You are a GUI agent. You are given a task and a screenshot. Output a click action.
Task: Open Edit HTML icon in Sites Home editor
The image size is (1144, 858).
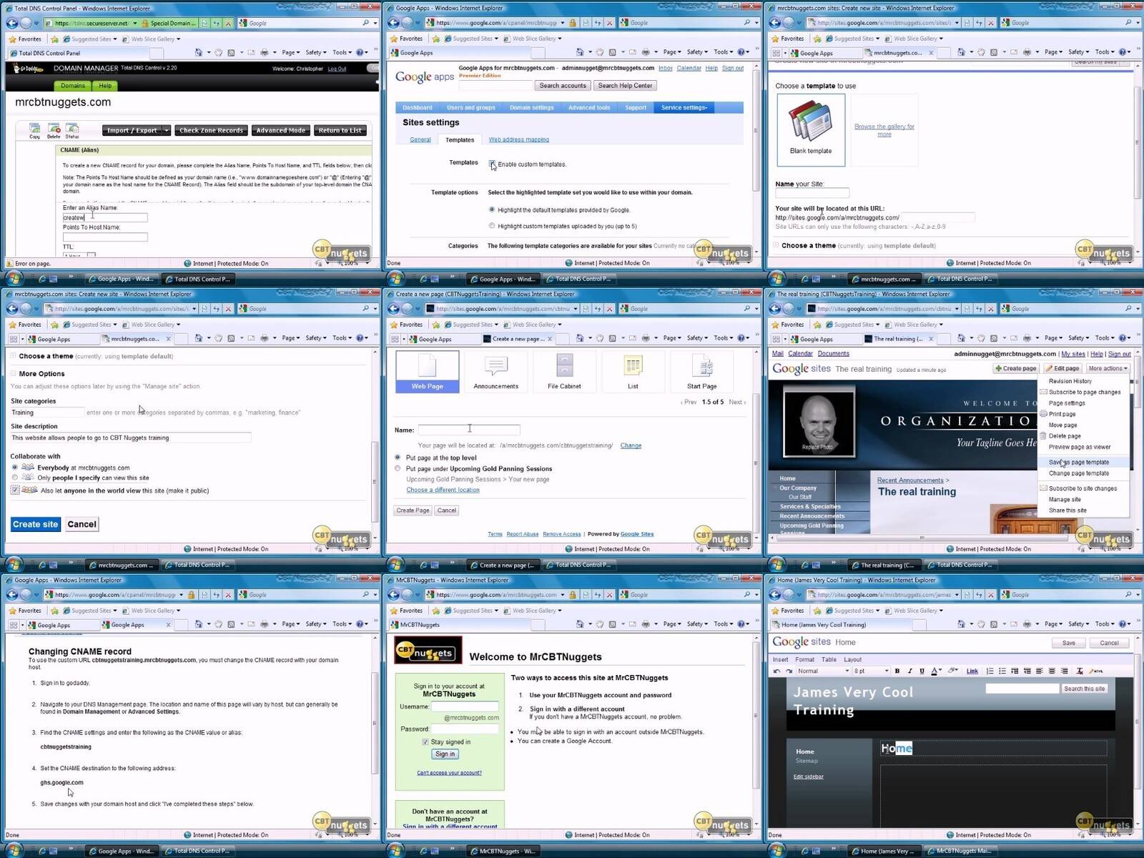1096,671
